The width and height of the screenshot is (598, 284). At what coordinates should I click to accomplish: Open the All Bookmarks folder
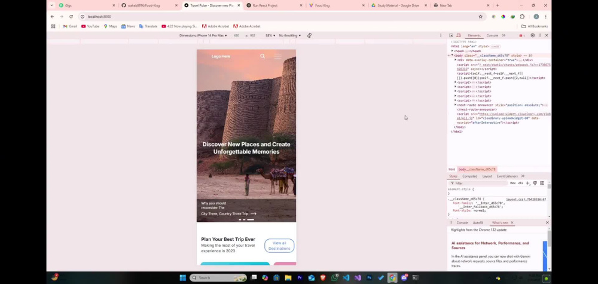535,26
